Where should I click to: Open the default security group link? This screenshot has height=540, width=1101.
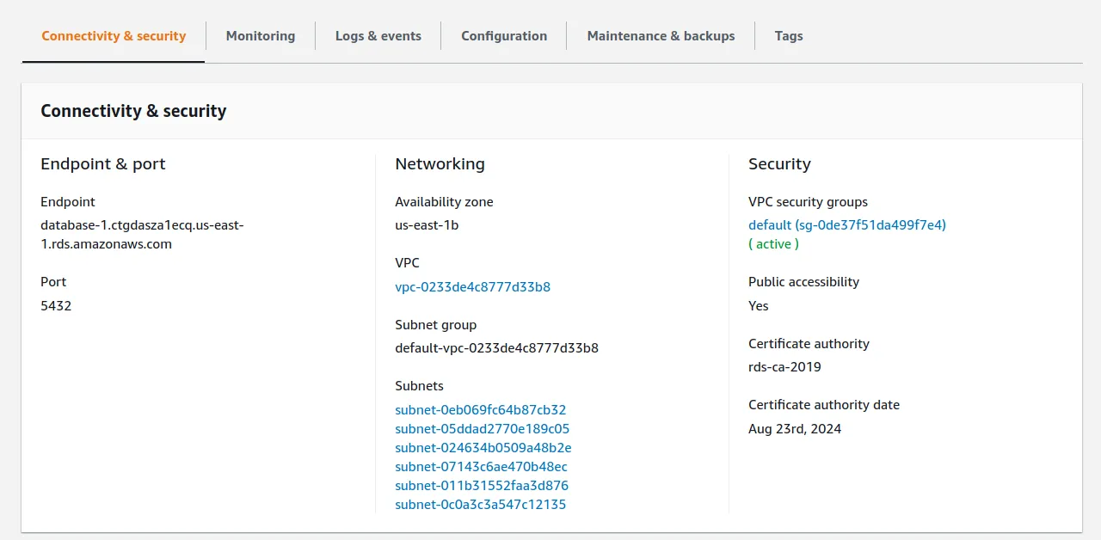click(846, 225)
